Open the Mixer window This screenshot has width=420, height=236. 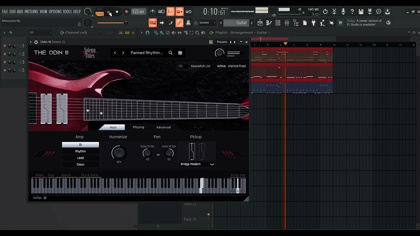pyautogui.click(x=287, y=23)
